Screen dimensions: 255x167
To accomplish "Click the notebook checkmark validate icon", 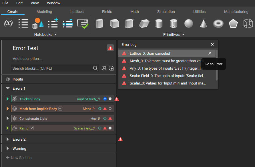I will click(83, 24).
